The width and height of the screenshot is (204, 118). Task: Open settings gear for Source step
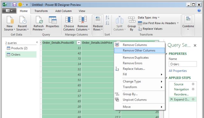193,84
